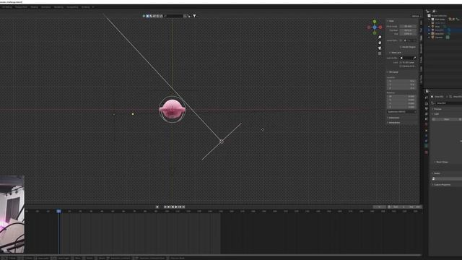Screen dimensions: 462x260
Task: Click the 3D cursor Location X field
Action: 401,81
